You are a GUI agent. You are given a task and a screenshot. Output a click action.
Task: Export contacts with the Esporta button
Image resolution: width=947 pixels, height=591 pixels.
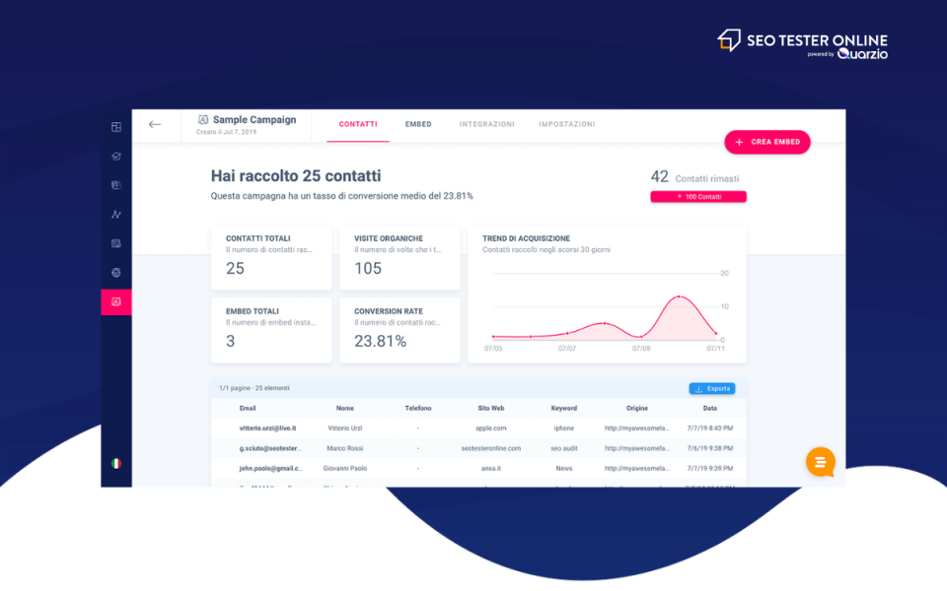pos(711,388)
